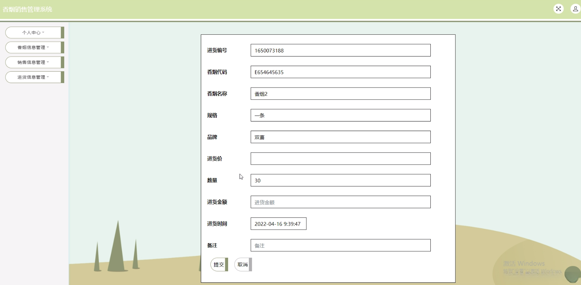
Task: Click the 进货编号 field label
Action: pyautogui.click(x=217, y=50)
